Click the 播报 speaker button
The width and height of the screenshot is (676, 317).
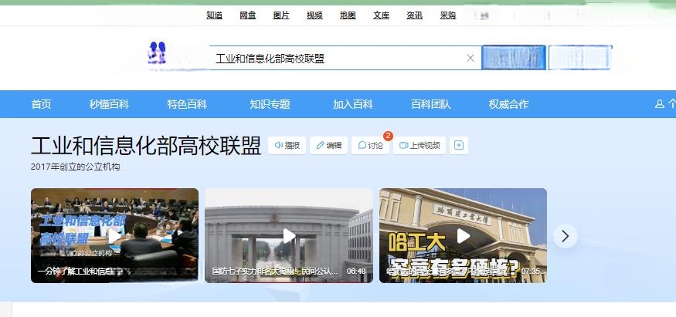[287, 145]
